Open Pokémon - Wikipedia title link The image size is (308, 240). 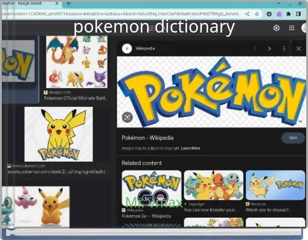click(x=147, y=138)
